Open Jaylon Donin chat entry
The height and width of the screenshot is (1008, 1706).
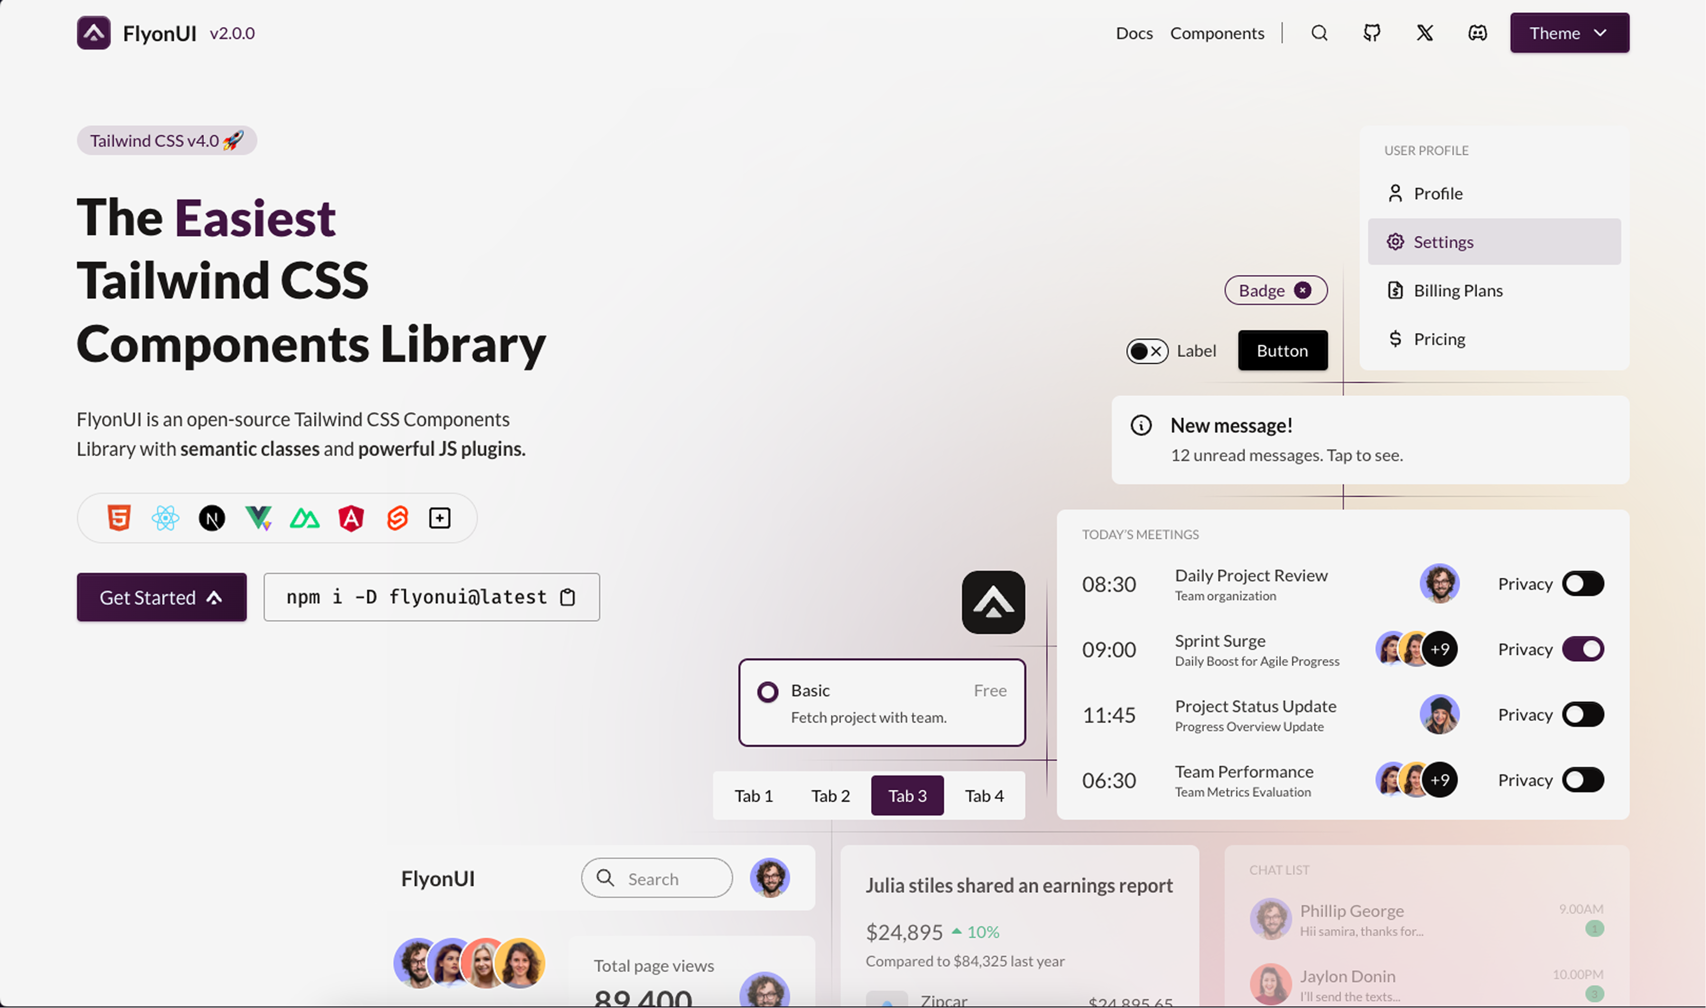(1426, 984)
